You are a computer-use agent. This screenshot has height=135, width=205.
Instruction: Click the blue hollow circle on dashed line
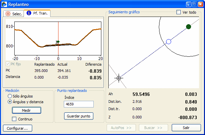[x=168, y=41]
